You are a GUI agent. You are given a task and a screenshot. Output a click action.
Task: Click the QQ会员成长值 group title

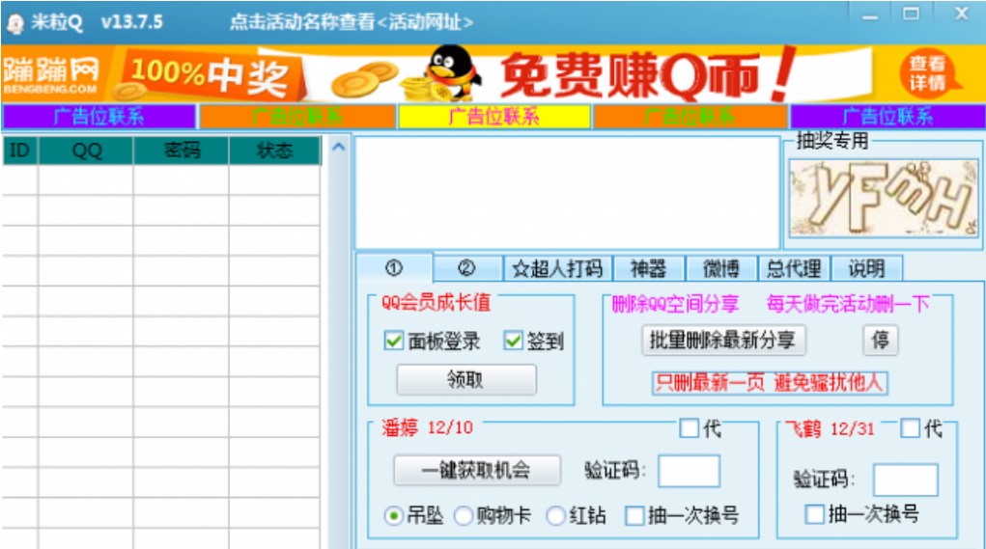pyautogui.click(x=436, y=303)
